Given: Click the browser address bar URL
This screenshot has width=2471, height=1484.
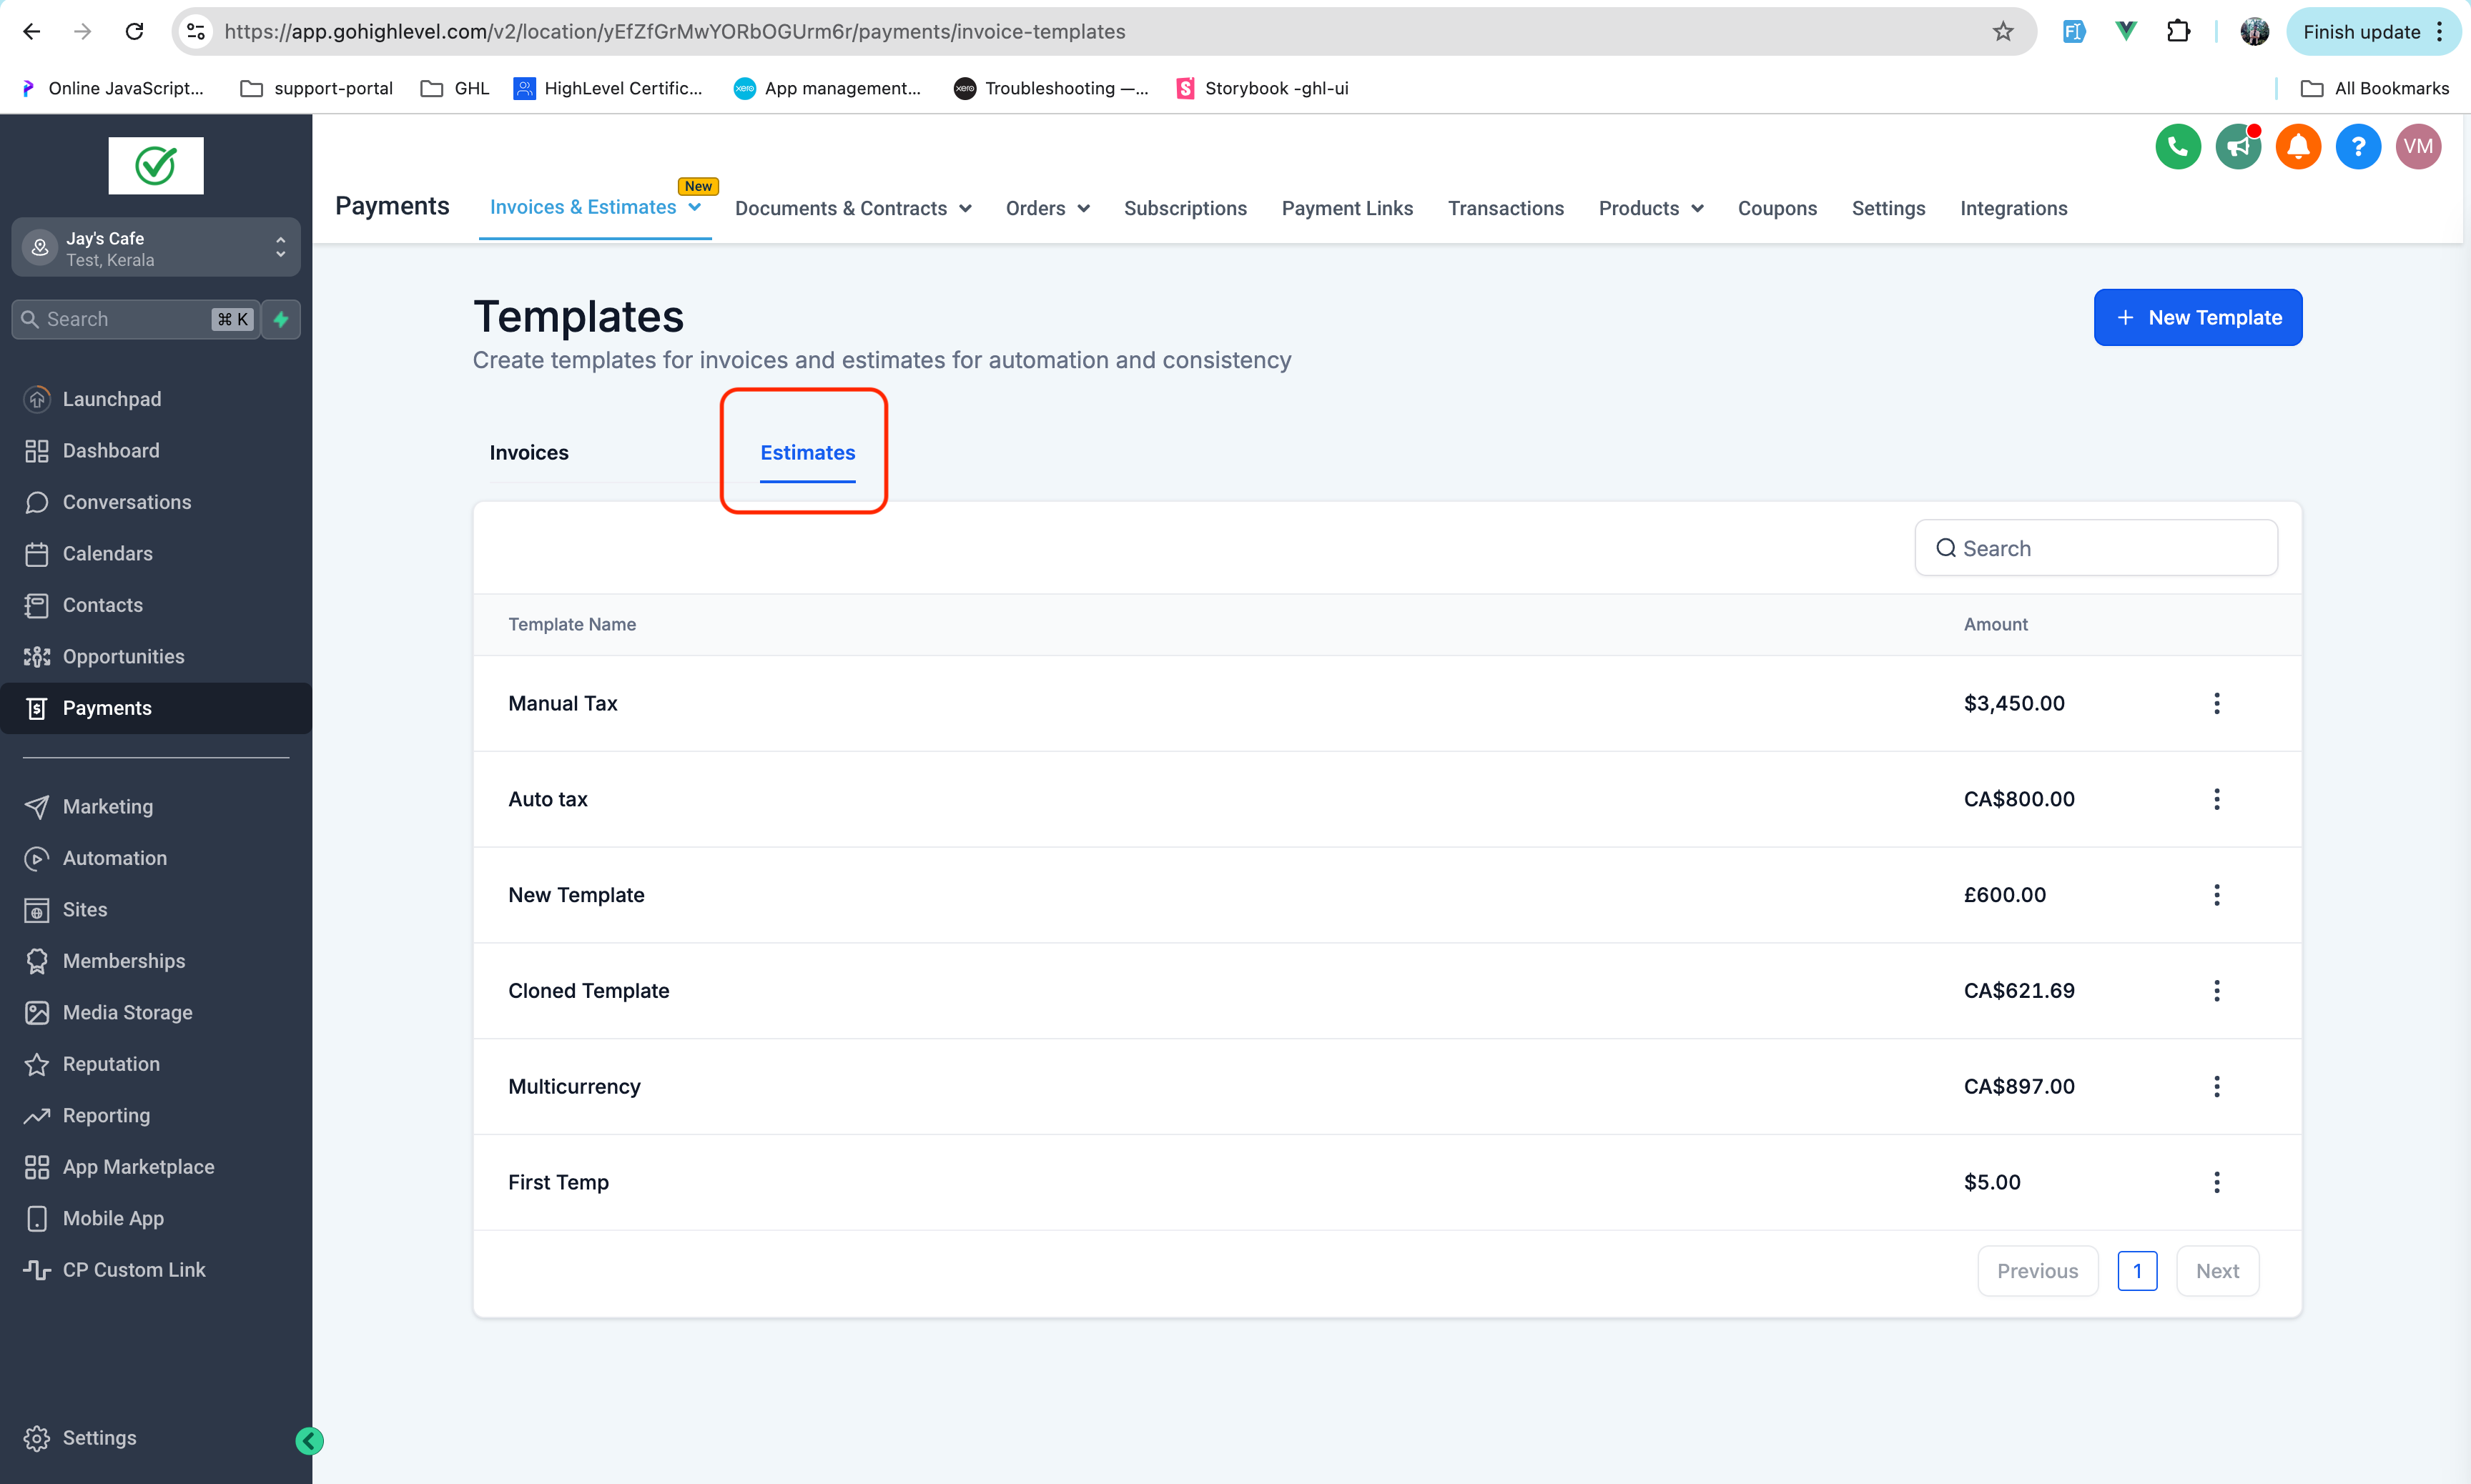Looking at the screenshot, I should (x=675, y=32).
